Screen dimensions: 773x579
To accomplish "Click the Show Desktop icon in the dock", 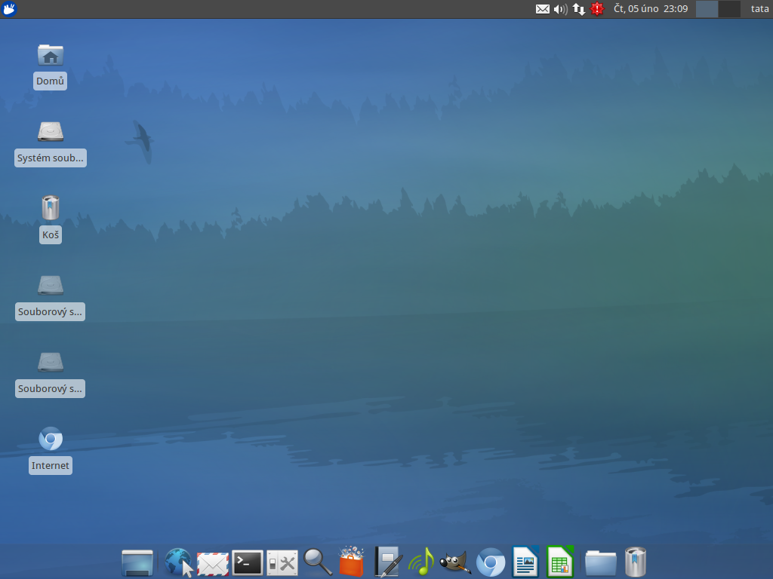I will [x=137, y=562].
